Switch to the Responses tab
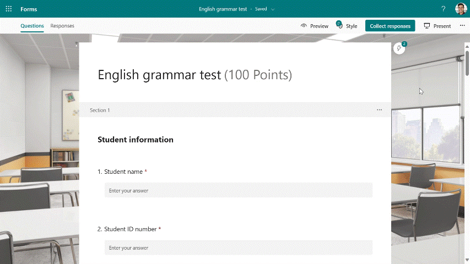Image resolution: width=470 pixels, height=264 pixels. coord(62,26)
